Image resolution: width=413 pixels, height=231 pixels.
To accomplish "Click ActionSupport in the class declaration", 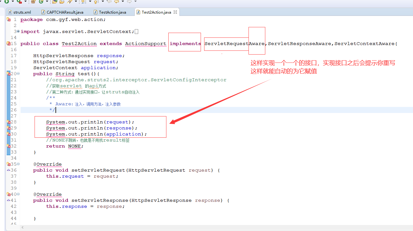I will [x=146, y=44].
